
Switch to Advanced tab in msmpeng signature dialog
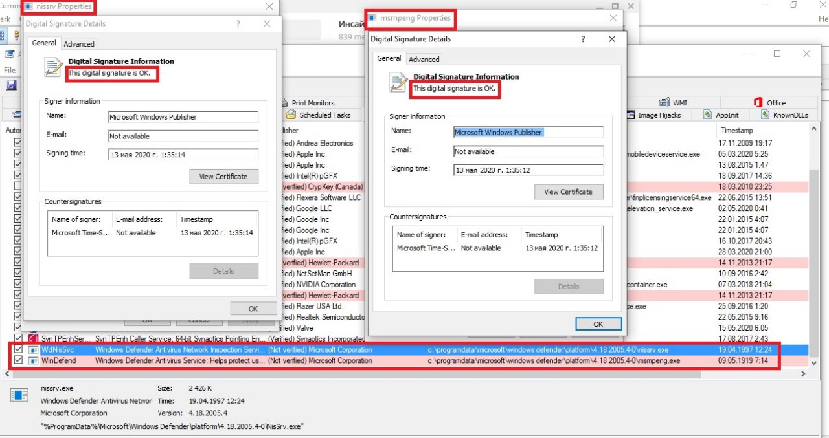(x=424, y=60)
